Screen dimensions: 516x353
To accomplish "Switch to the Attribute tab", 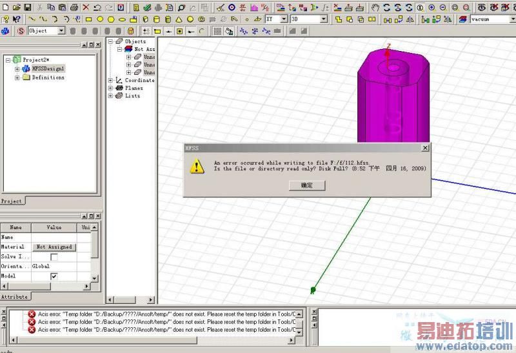I will (x=14, y=297).
